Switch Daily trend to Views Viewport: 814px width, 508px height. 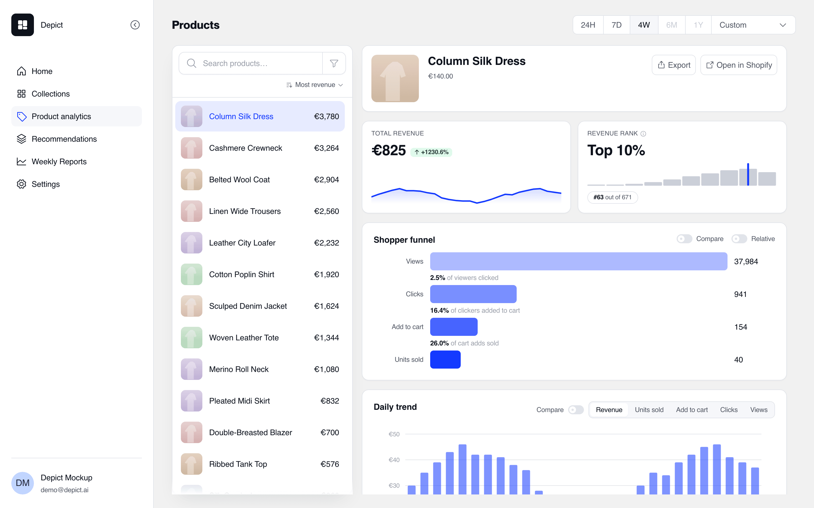tap(759, 410)
